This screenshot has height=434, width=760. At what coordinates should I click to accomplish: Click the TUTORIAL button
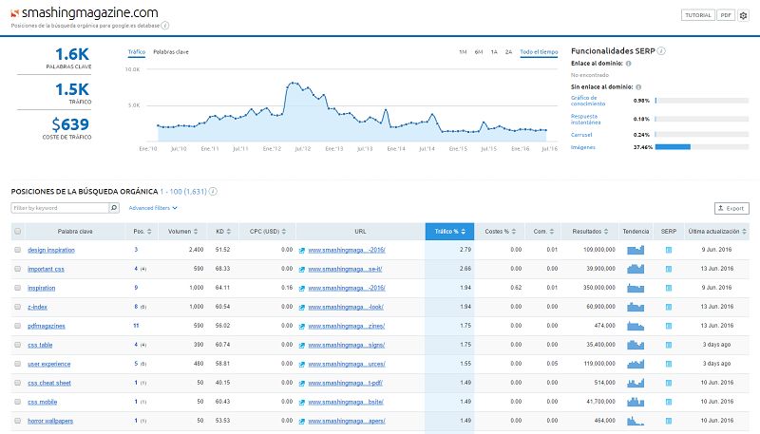(698, 15)
